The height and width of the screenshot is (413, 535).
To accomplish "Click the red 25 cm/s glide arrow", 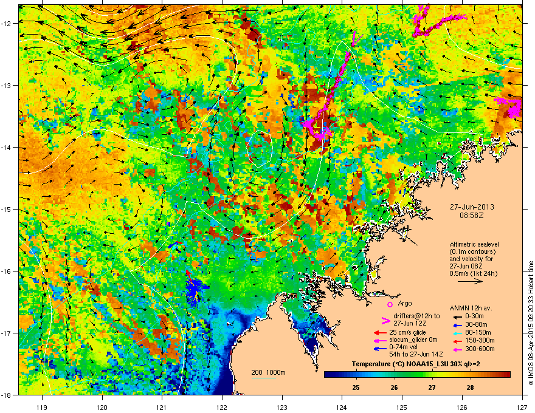I will tap(380, 333).
